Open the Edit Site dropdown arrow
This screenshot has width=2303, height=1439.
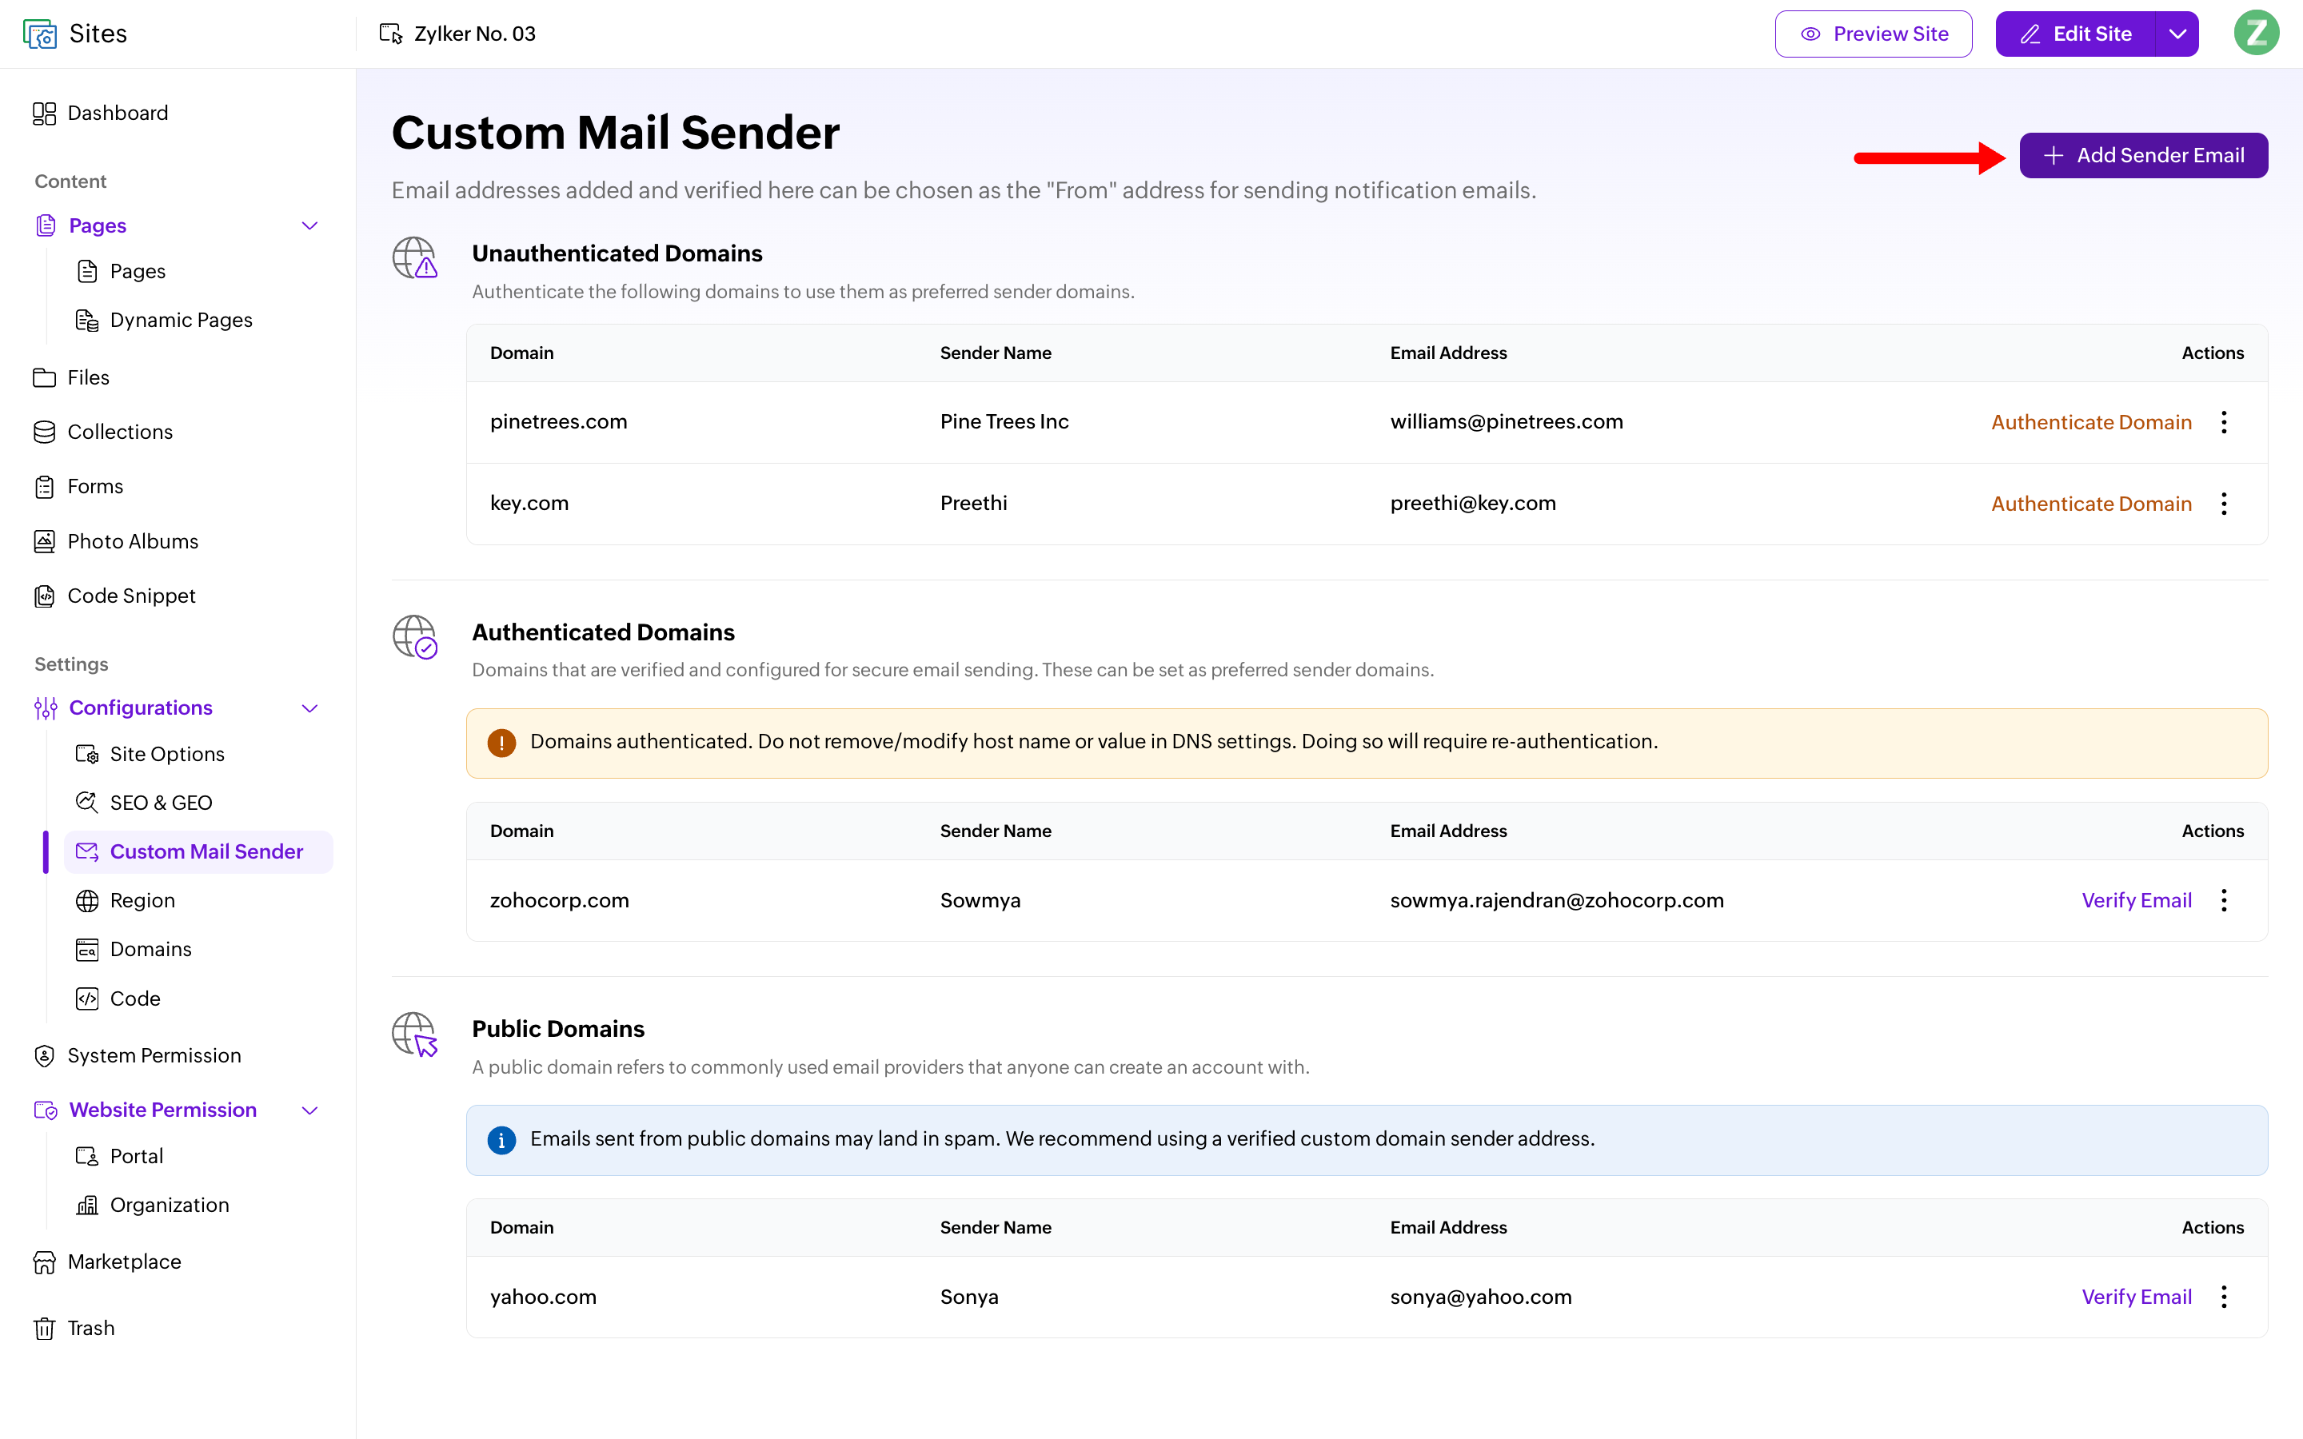coord(2177,34)
